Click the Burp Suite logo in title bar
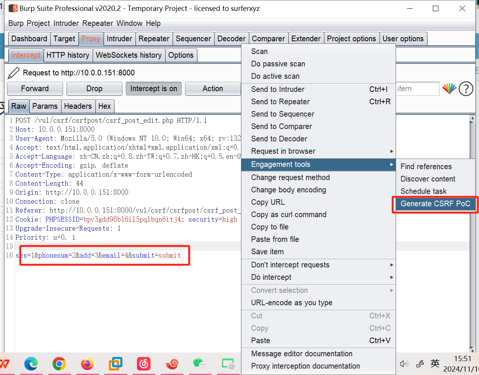Viewport: 479px width, 375px height. coord(13,8)
